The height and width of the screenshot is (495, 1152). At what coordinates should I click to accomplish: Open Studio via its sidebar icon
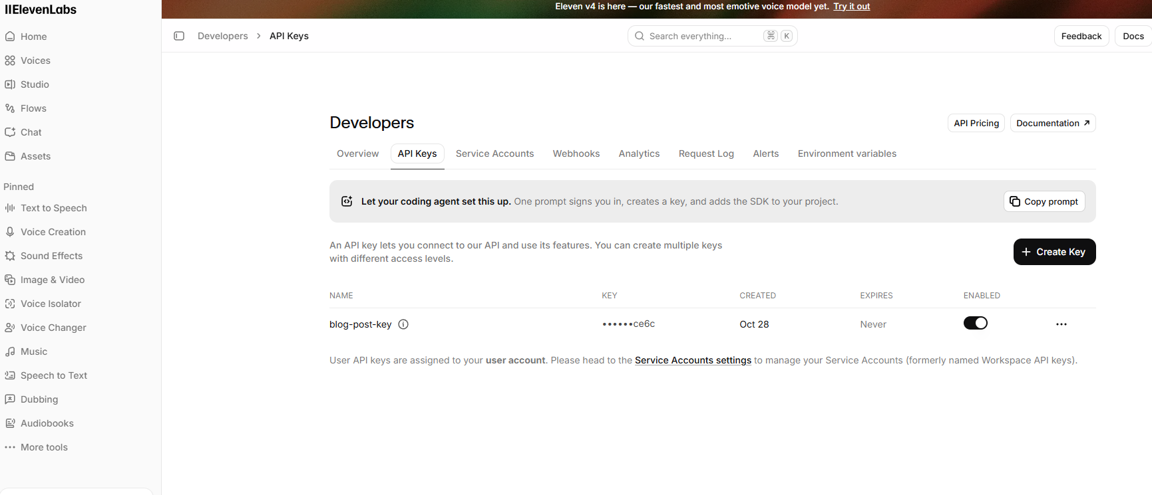coord(10,84)
